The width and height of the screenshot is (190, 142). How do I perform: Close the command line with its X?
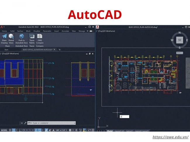[x=22, y=123]
